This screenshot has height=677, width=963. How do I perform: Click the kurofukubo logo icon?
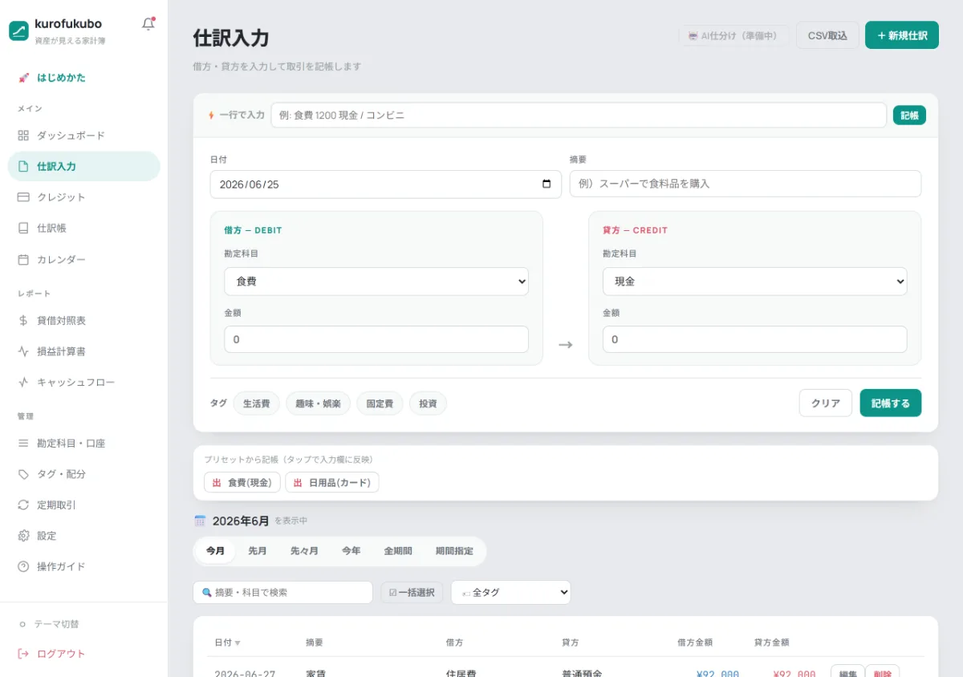coord(18,30)
